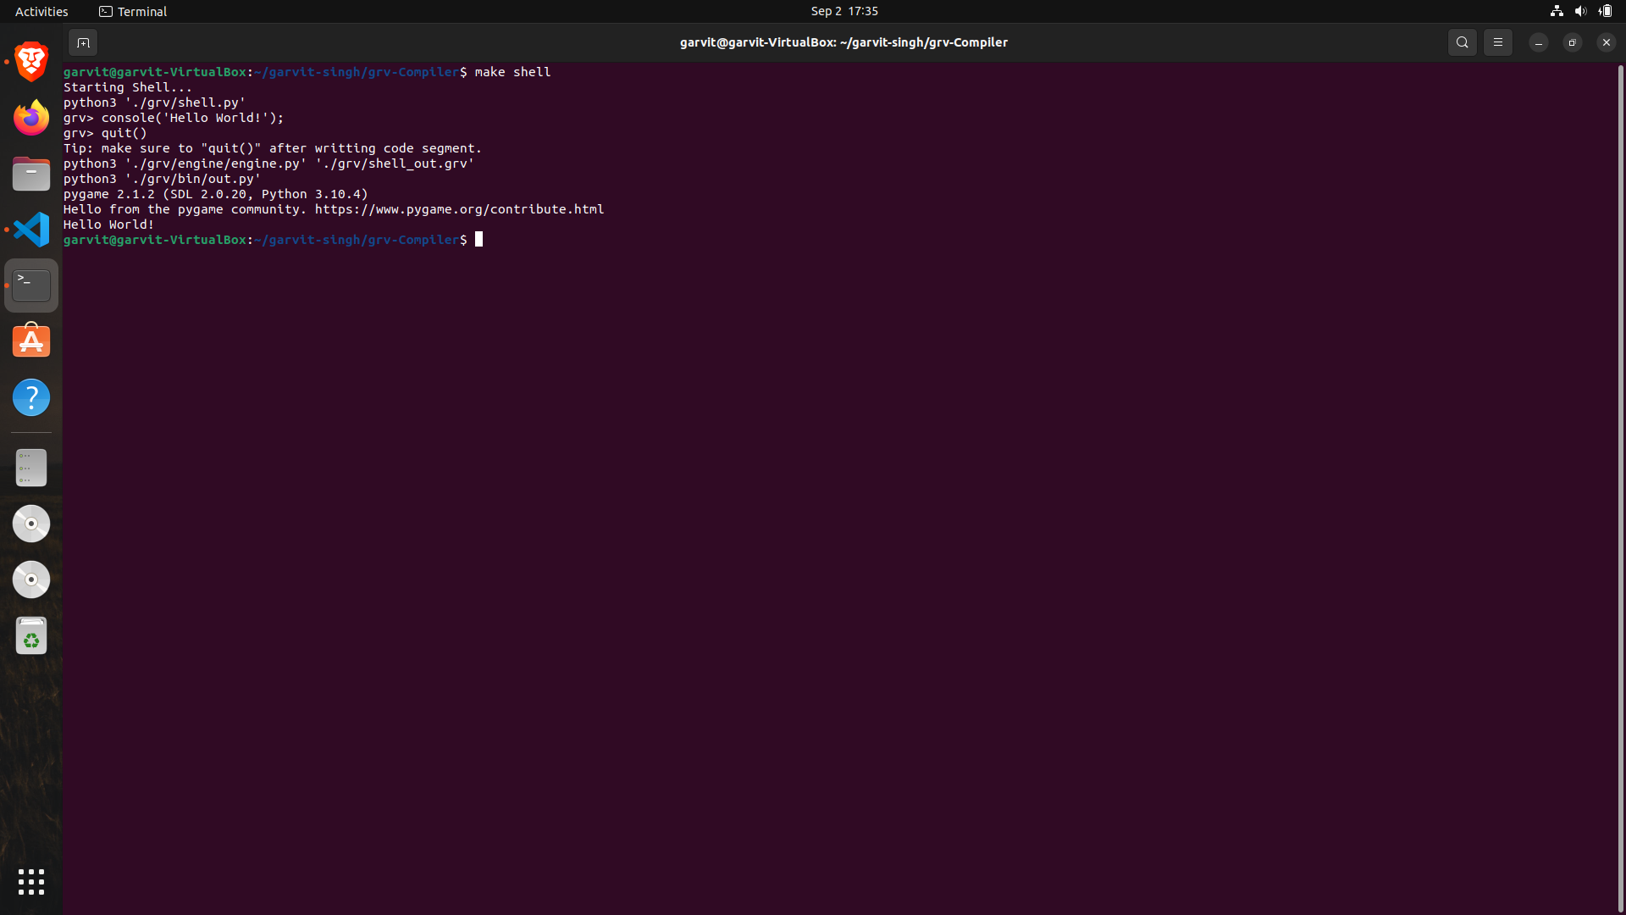Image resolution: width=1626 pixels, height=915 pixels.
Task: Click the terminal window title text
Action: click(843, 42)
